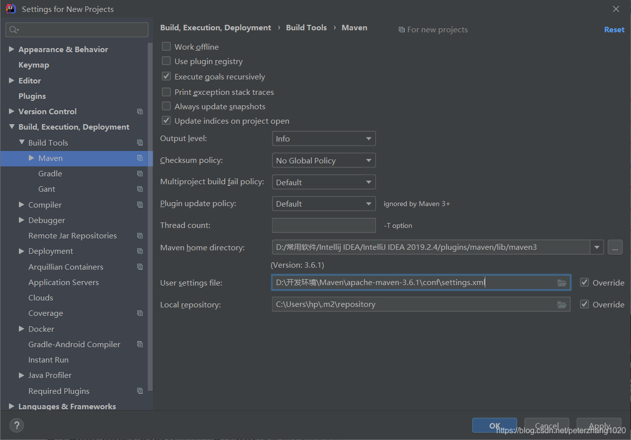
Task: Collapse Build, Execution, Deployment node
Action: coord(11,127)
